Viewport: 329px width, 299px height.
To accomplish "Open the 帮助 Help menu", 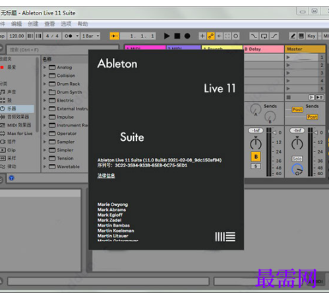I will coord(82,24).
